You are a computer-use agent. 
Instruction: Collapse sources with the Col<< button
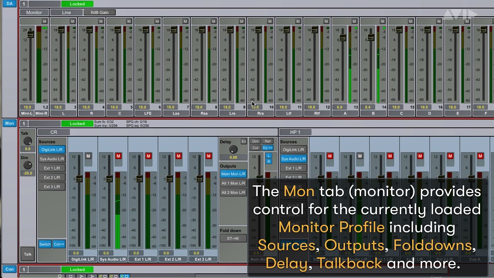tap(59, 244)
